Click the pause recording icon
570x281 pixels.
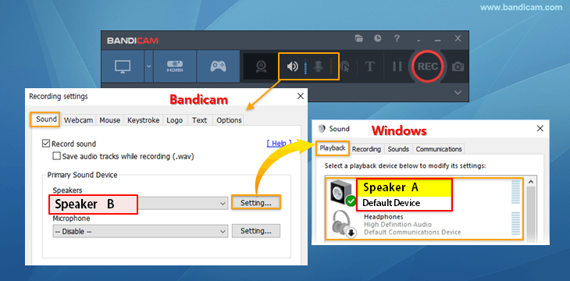pos(397,66)
